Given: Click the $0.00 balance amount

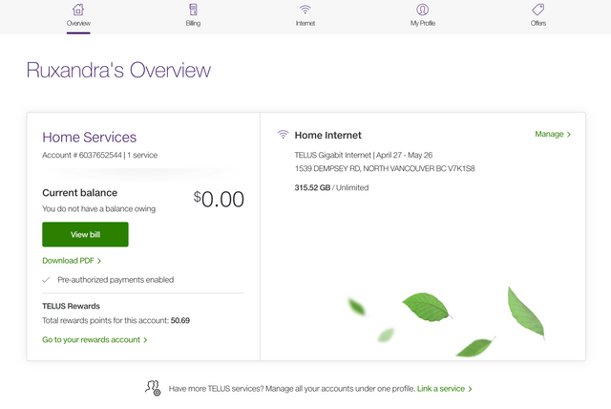Looking at the screenshot, I should coord(219,199).
